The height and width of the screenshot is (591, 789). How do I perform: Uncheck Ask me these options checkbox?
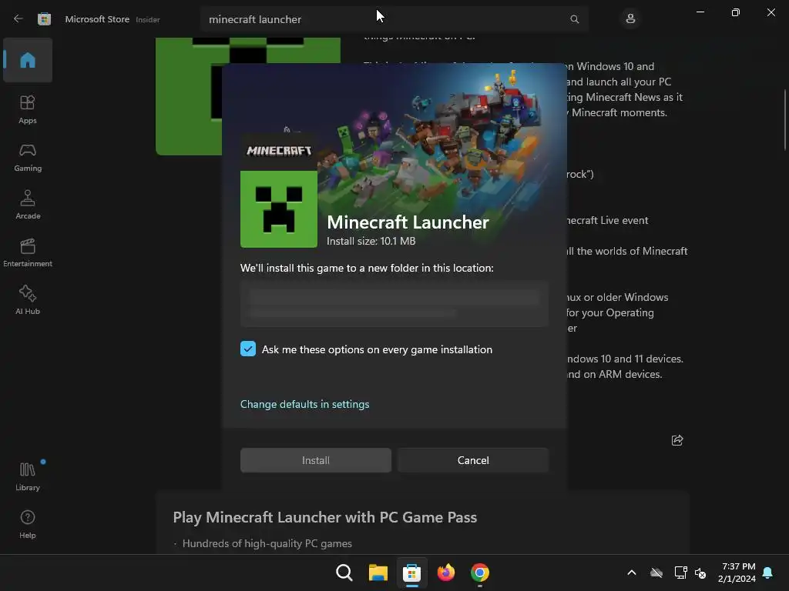[x=248, y=349]
